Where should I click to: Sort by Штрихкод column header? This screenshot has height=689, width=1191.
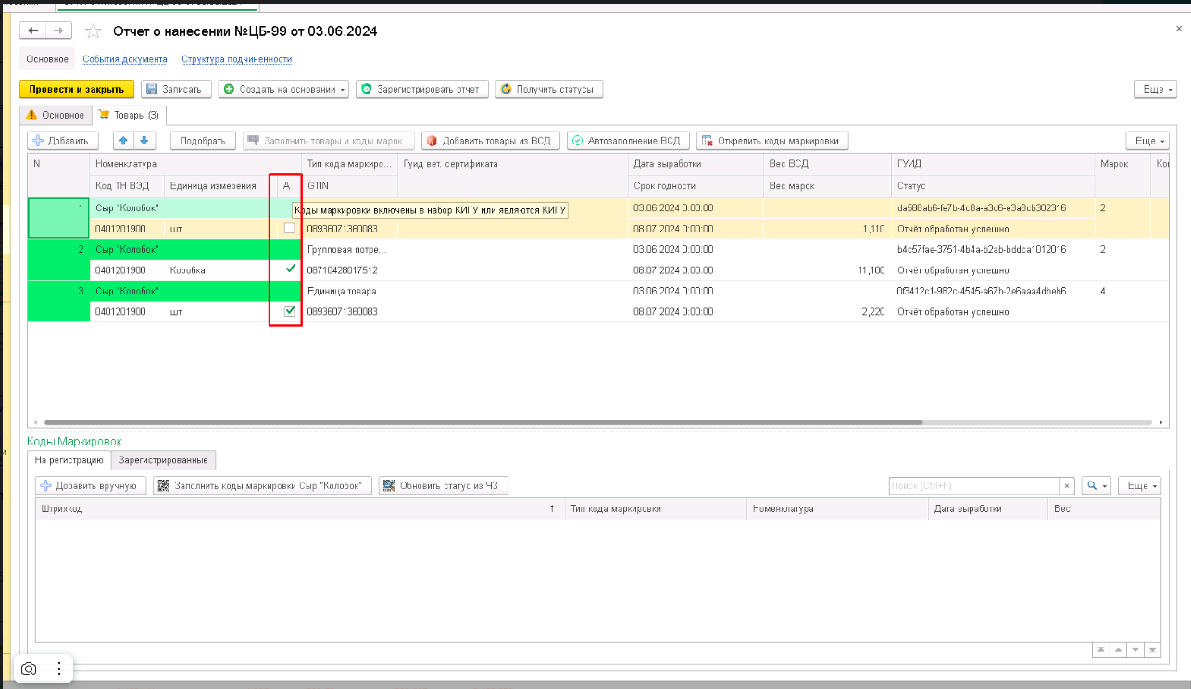tap(299, 508)
